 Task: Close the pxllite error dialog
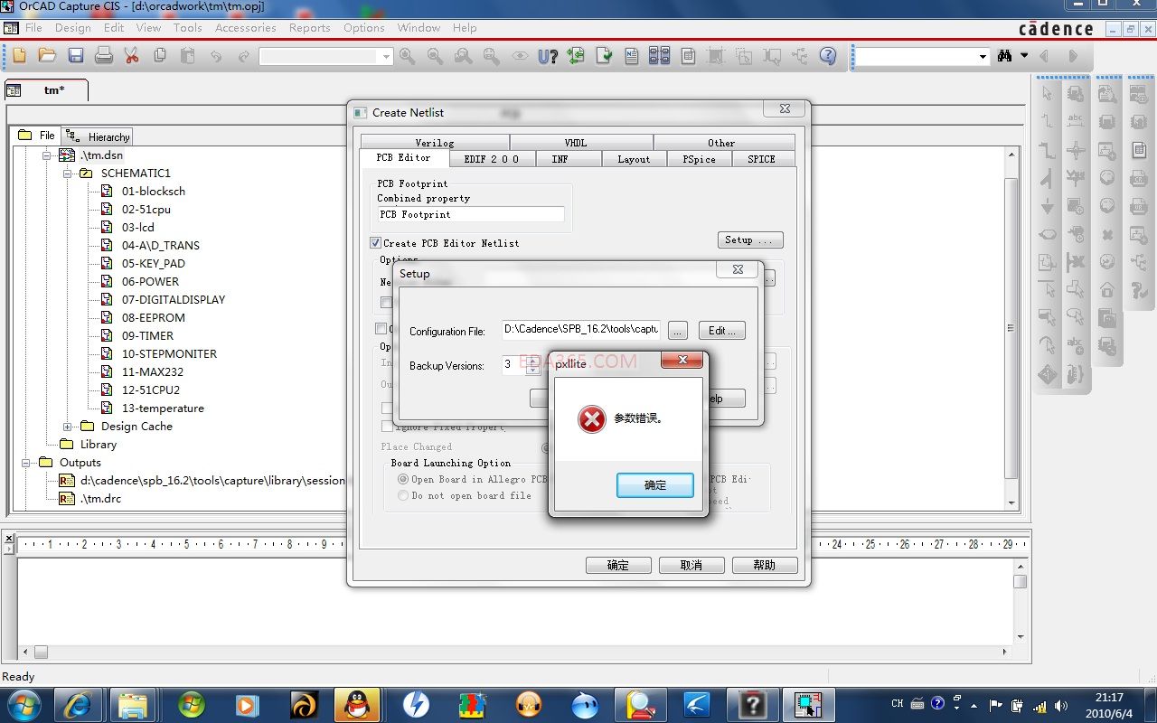tap(682, 361)
